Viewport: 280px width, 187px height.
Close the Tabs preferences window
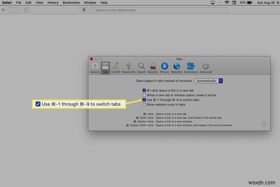click(91, 59)
